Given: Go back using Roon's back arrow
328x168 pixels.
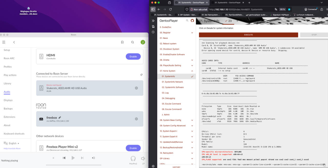Looking at the screenshot, I should [14, 42].
